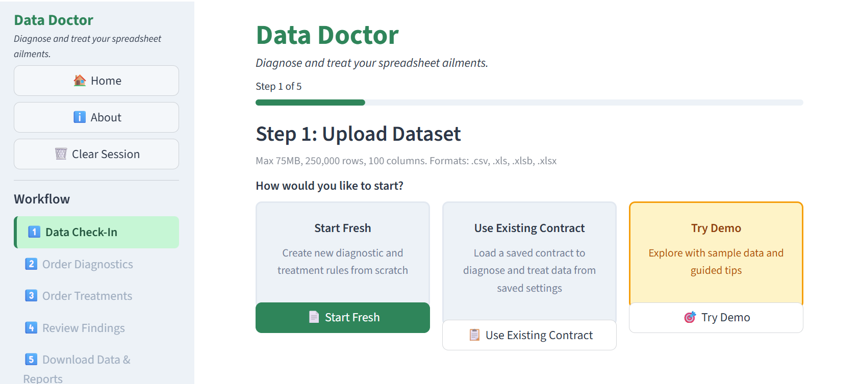Click the wastebasket icon on Clear Session
859x384 pixels.
point(61,153)
